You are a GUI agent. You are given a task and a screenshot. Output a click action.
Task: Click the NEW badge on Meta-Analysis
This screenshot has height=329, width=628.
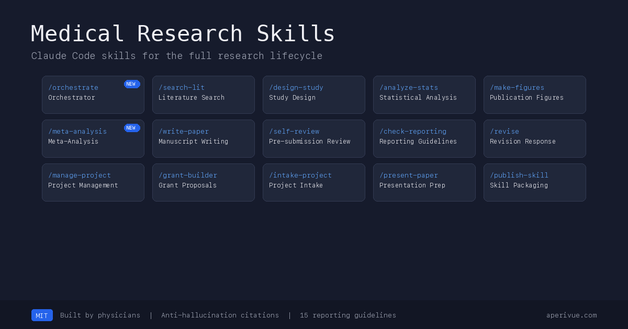click(132, 127)
